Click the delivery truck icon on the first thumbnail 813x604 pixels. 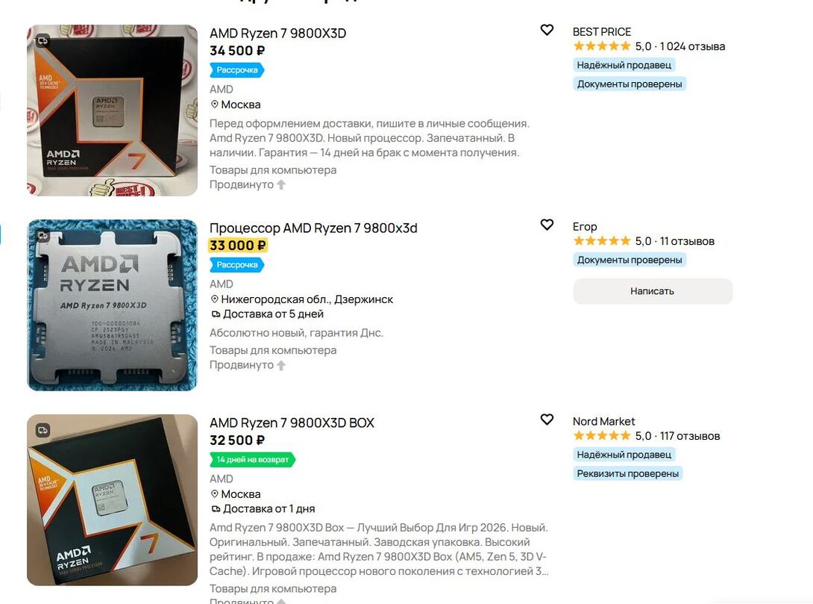(43, 40)
